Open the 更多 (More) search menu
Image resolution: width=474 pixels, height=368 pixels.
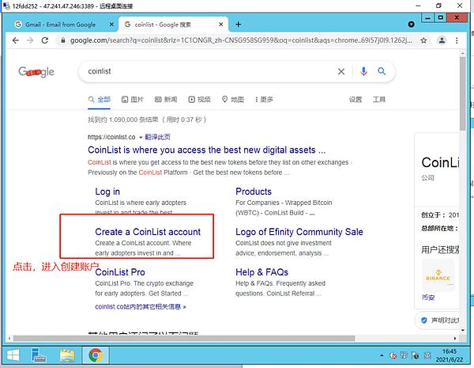pyautogui.click(x=261, y=100)
